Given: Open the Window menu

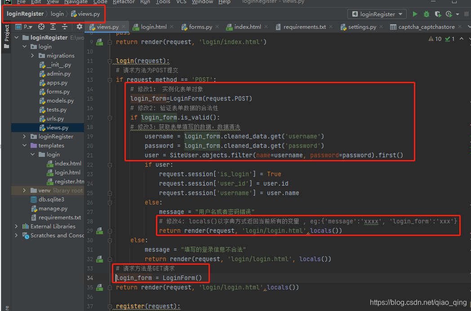Looking at the screenshot, I should coord(202,2).
